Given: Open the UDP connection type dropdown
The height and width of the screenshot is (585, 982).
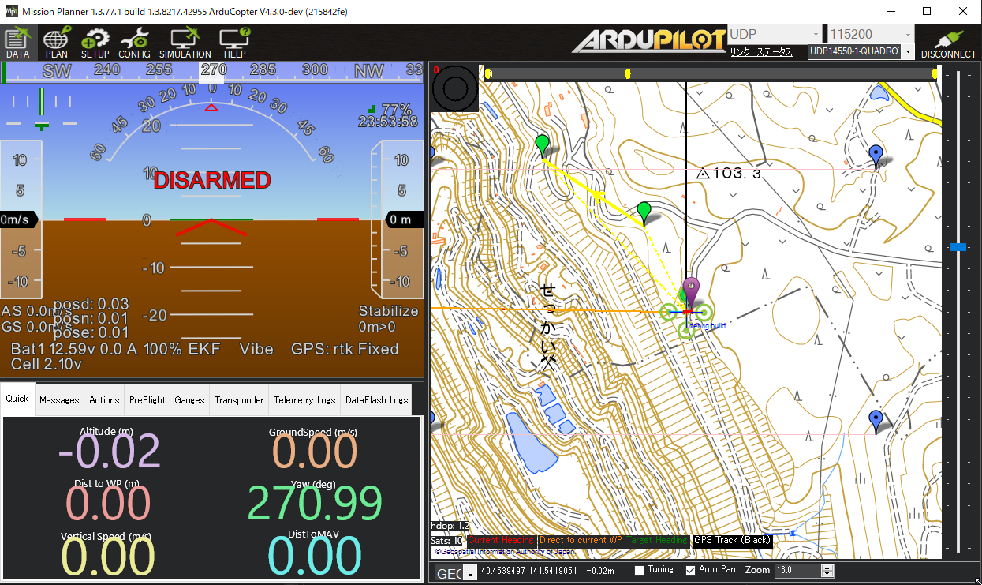Looking at the screenshot, I should click(x=774, y=34).
